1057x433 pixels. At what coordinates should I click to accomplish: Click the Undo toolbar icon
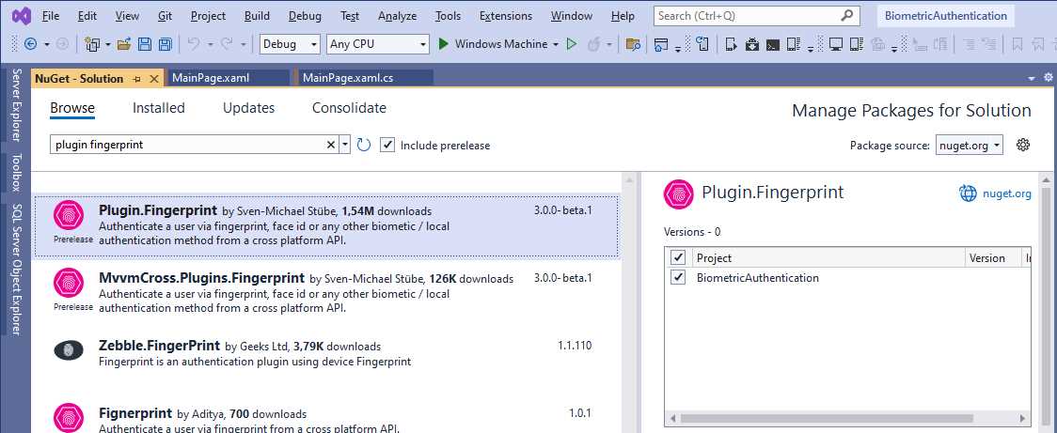coord(194,44)
